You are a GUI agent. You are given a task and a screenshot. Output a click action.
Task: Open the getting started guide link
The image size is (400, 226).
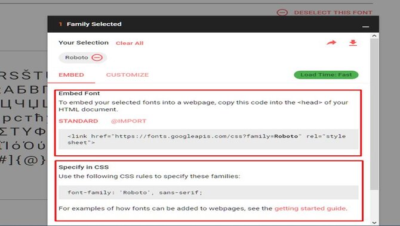click(310, 209)
